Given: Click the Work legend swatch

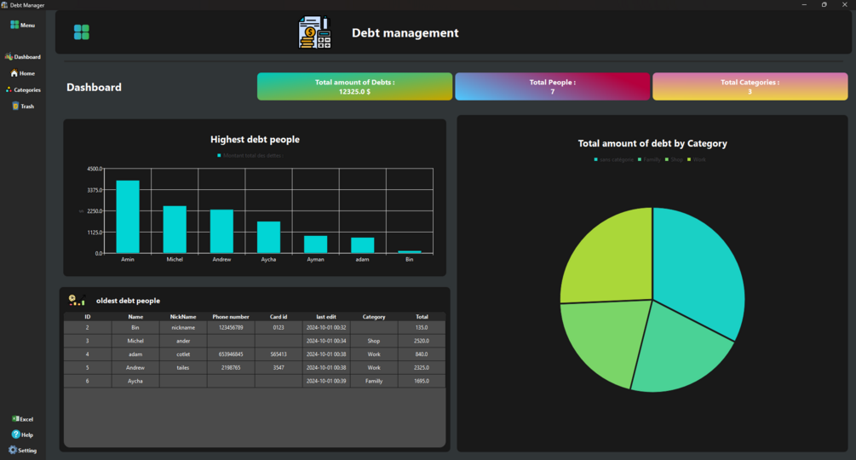Looking at the screenshot, I should tap(689, 159).
